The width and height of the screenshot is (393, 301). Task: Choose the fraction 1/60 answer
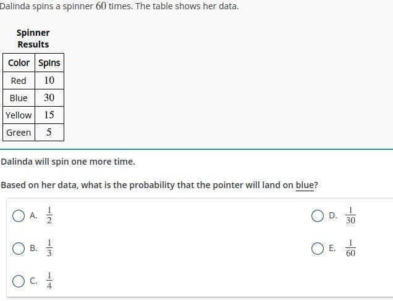(350, 248)
